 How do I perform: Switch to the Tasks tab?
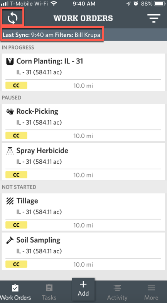(x=49, y=292)
